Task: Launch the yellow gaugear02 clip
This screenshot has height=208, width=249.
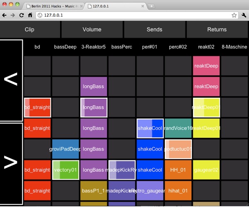Action: (x=206, y=170)
